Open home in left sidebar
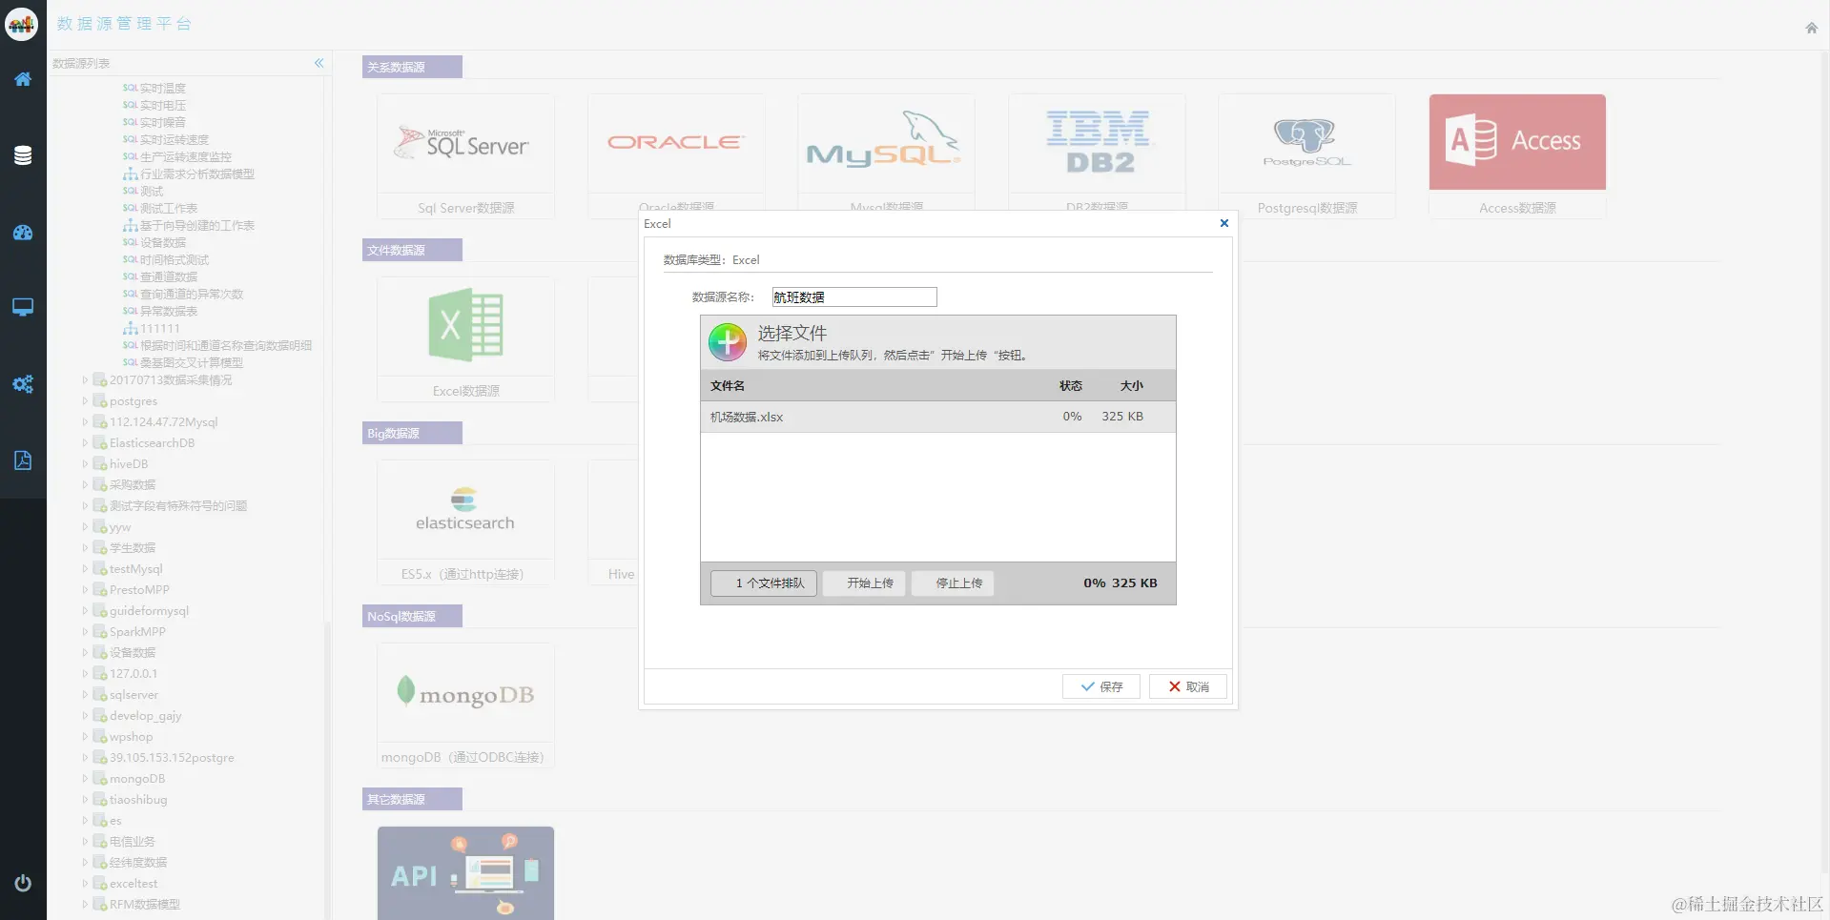Screen dimensions: 1830x920 point(23,79)
